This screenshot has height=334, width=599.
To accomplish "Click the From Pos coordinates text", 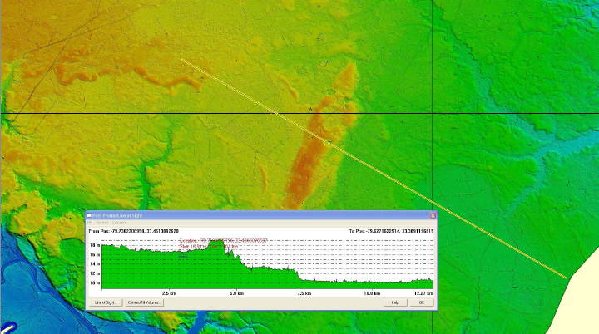I will pos(133,230).
